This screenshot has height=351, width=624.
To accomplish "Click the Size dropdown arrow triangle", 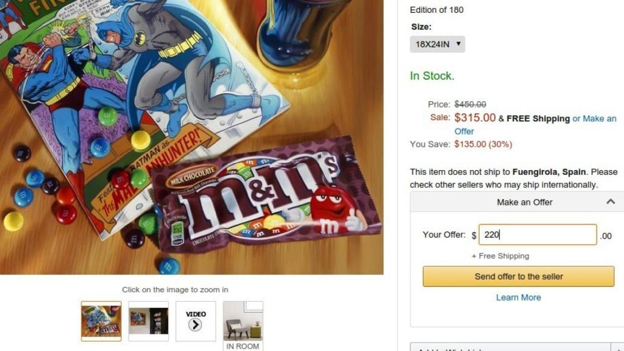I will pos(458,44).
